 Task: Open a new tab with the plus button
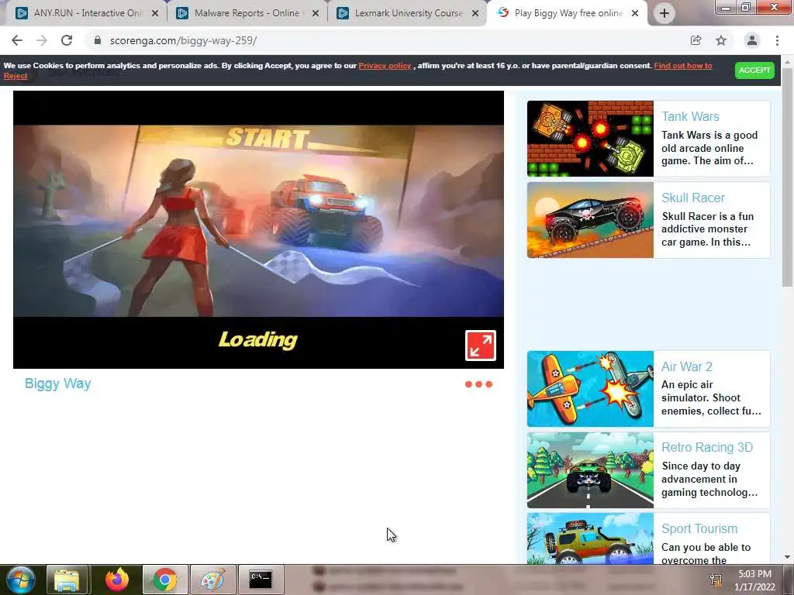(665, 13)
